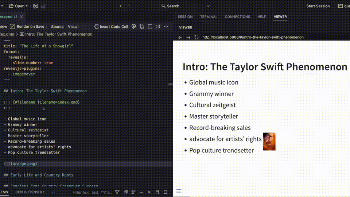Click the split editor icon
The width and height of the screenshot is (350, 197).
pos(150,27)
